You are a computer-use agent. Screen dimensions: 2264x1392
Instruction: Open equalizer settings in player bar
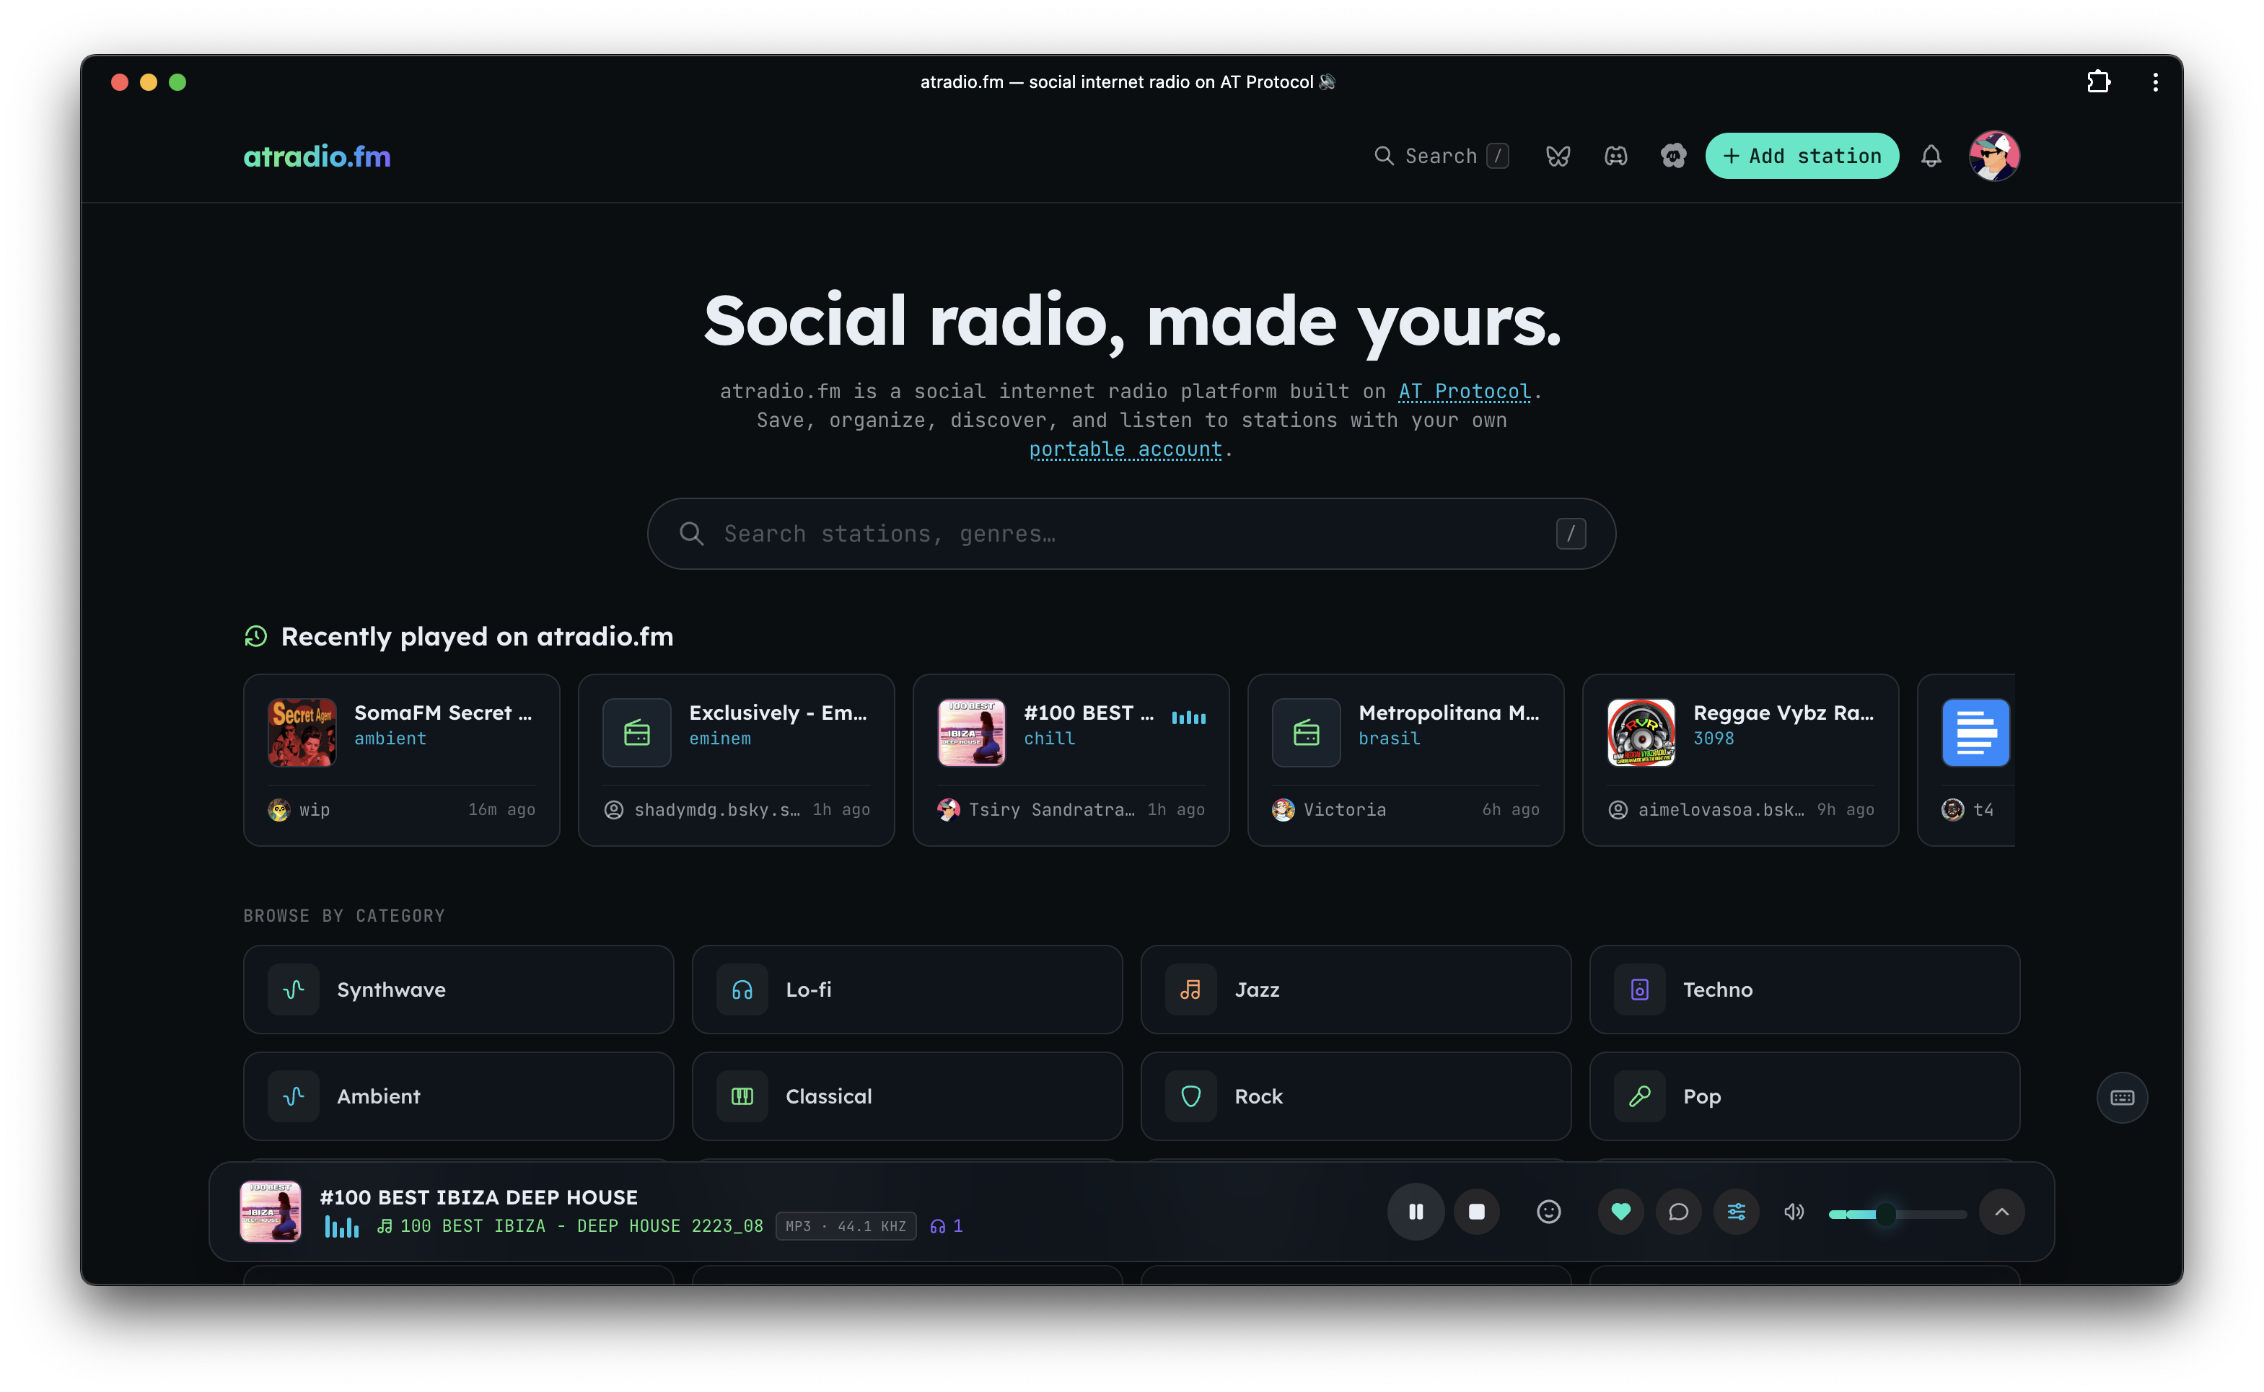[x=1737, y=1212]
